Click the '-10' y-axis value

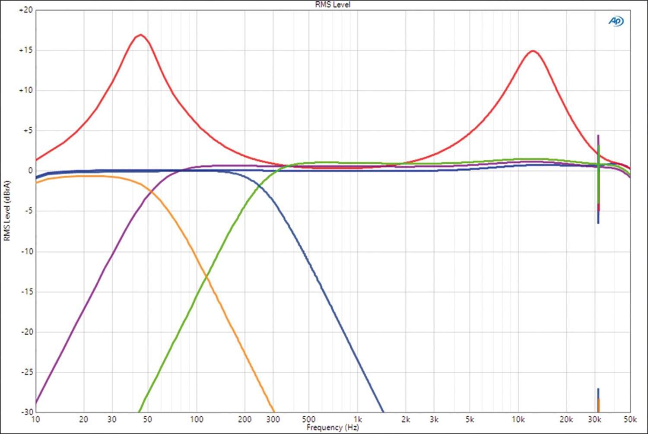tap(26, 251)
